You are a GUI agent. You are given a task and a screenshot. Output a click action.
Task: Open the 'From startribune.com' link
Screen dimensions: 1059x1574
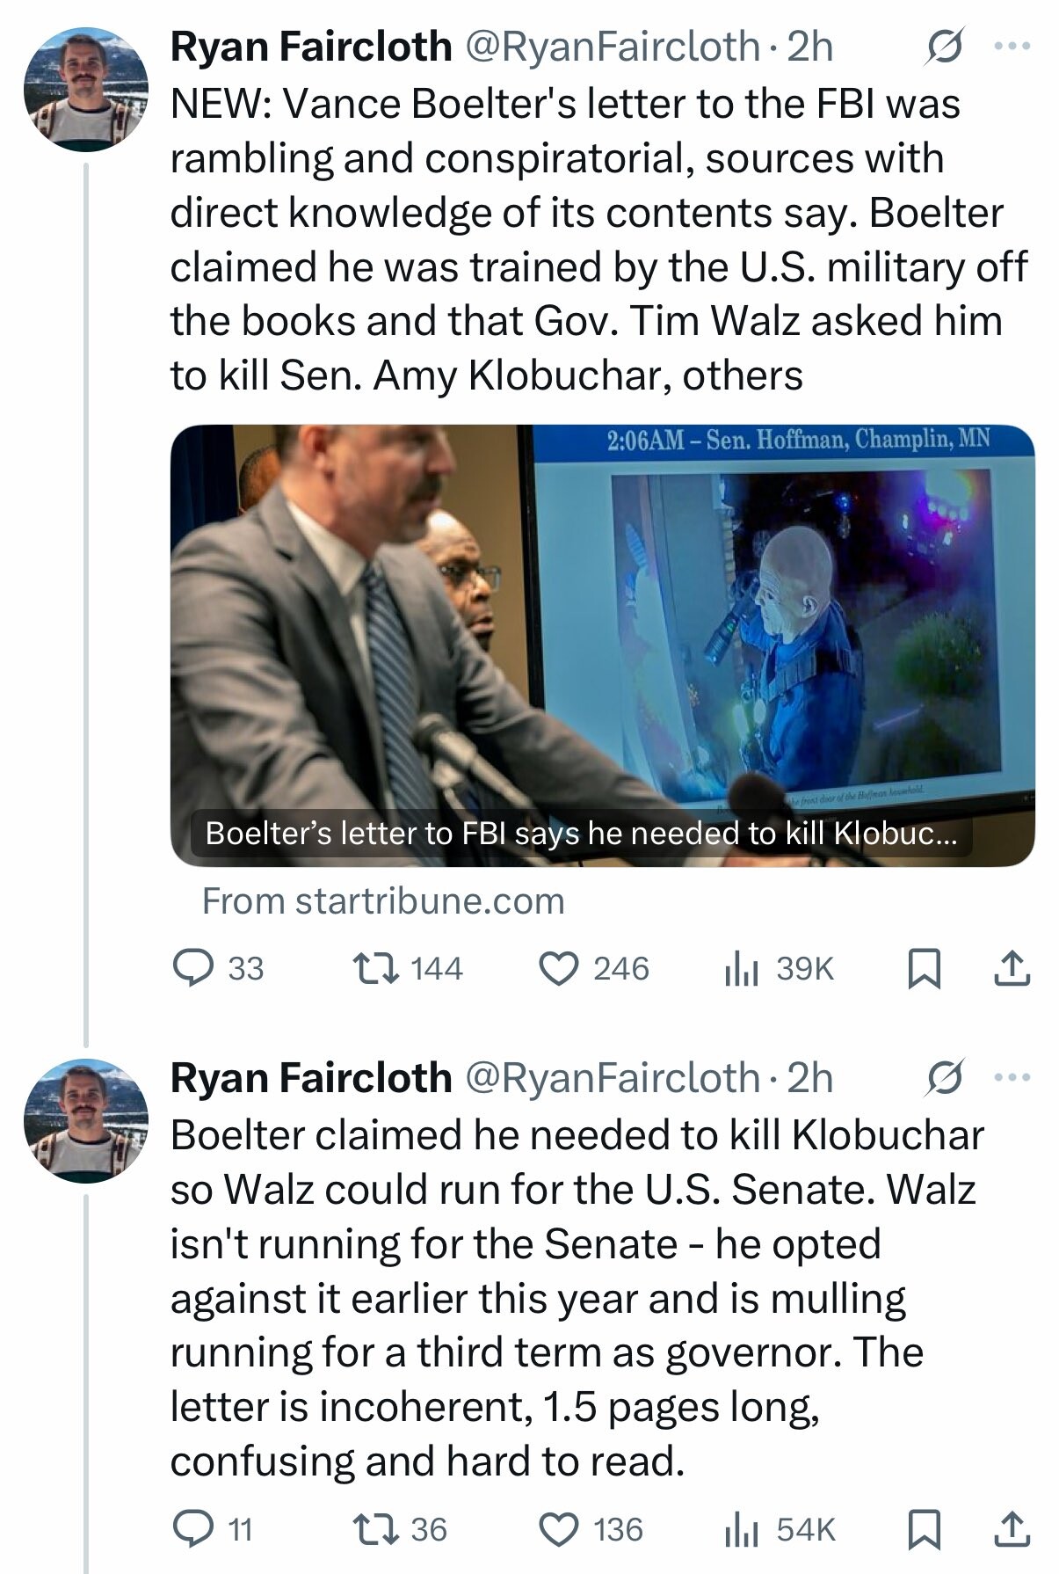pos(383,901)
